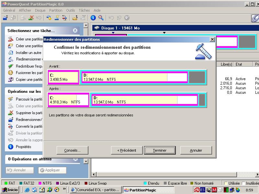Click 'Annuler la suppre' undelete operation
The width and height of the screenshot is (259, 194).
click(26, 140)
